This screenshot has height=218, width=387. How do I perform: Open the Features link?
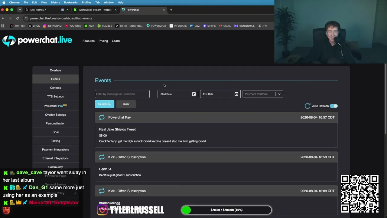(89, 41)
